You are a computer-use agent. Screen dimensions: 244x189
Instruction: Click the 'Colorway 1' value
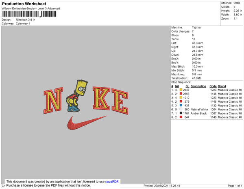click(23, 24)
